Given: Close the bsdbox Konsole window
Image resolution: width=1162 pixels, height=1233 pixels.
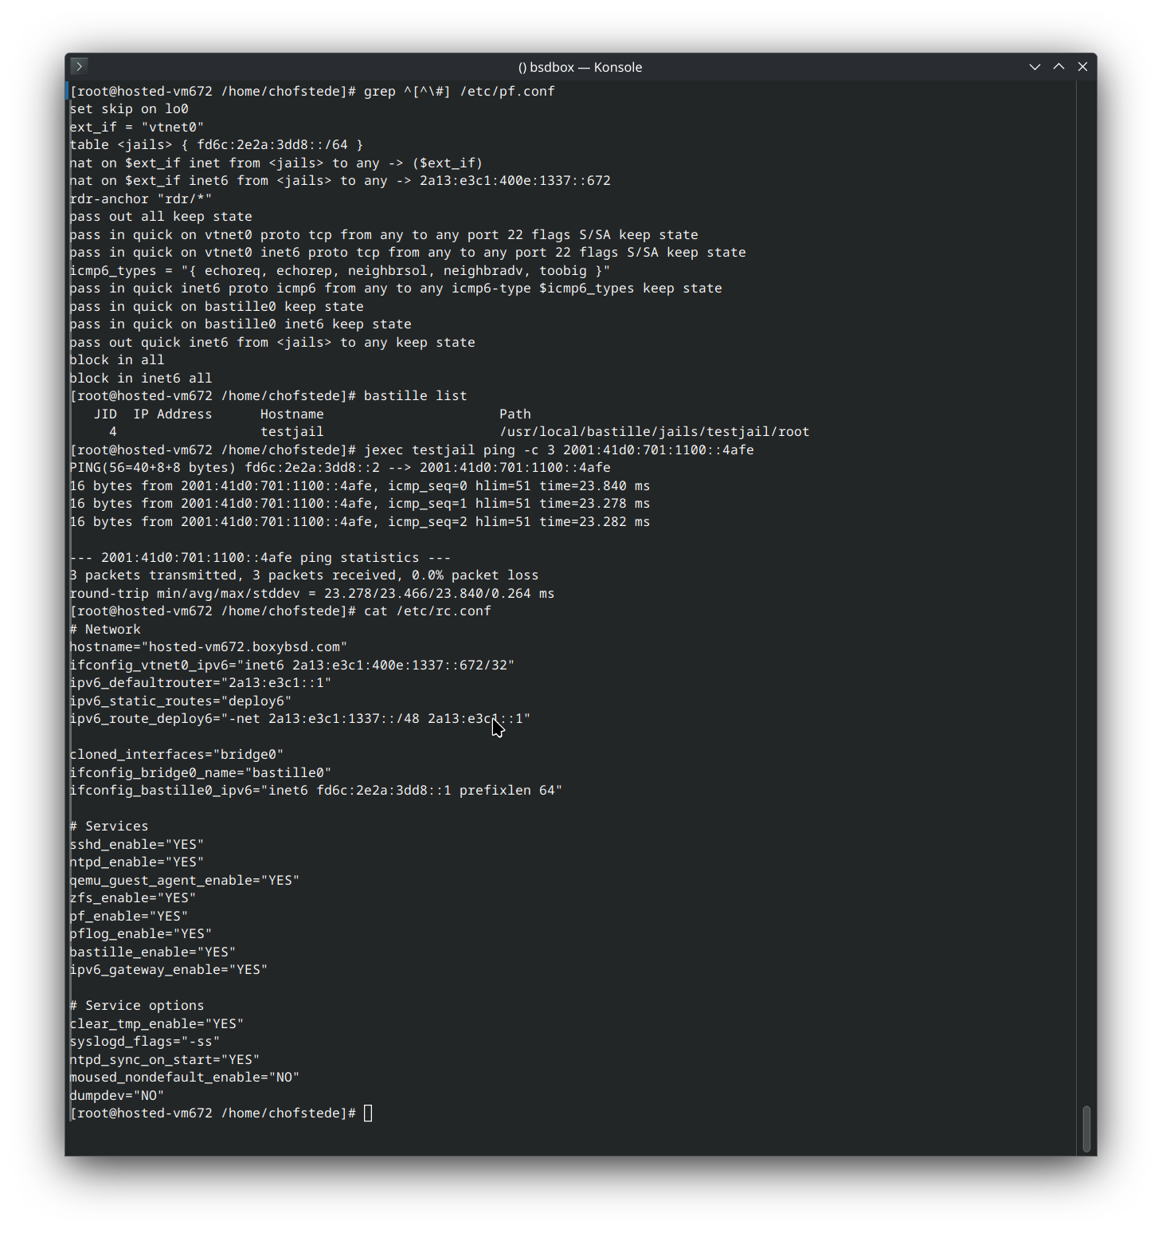Looking at the screenshot, I should click(x=1082, y=67).
